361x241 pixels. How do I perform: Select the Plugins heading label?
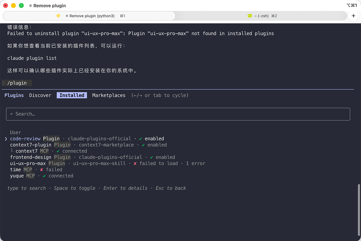coord(14,95)
